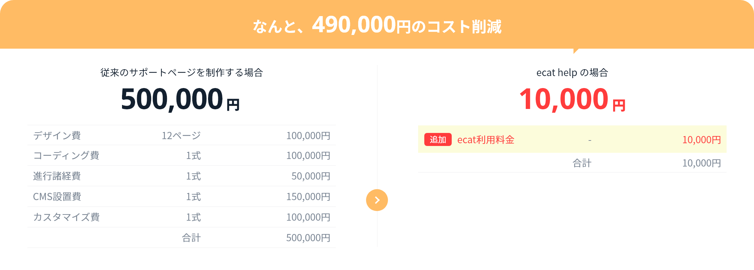754x270 pixels.
Task: Select the CMS設置費 row label
Action: 57,197
